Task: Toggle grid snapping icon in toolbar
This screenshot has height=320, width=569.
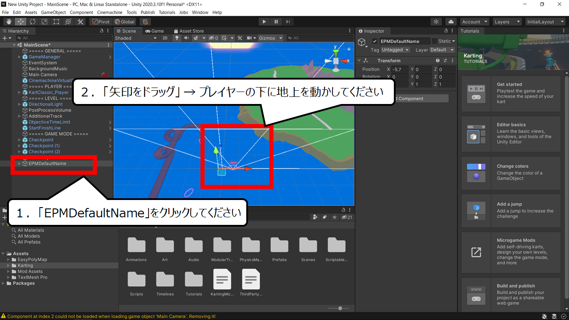Action: [x=145, y=21]
